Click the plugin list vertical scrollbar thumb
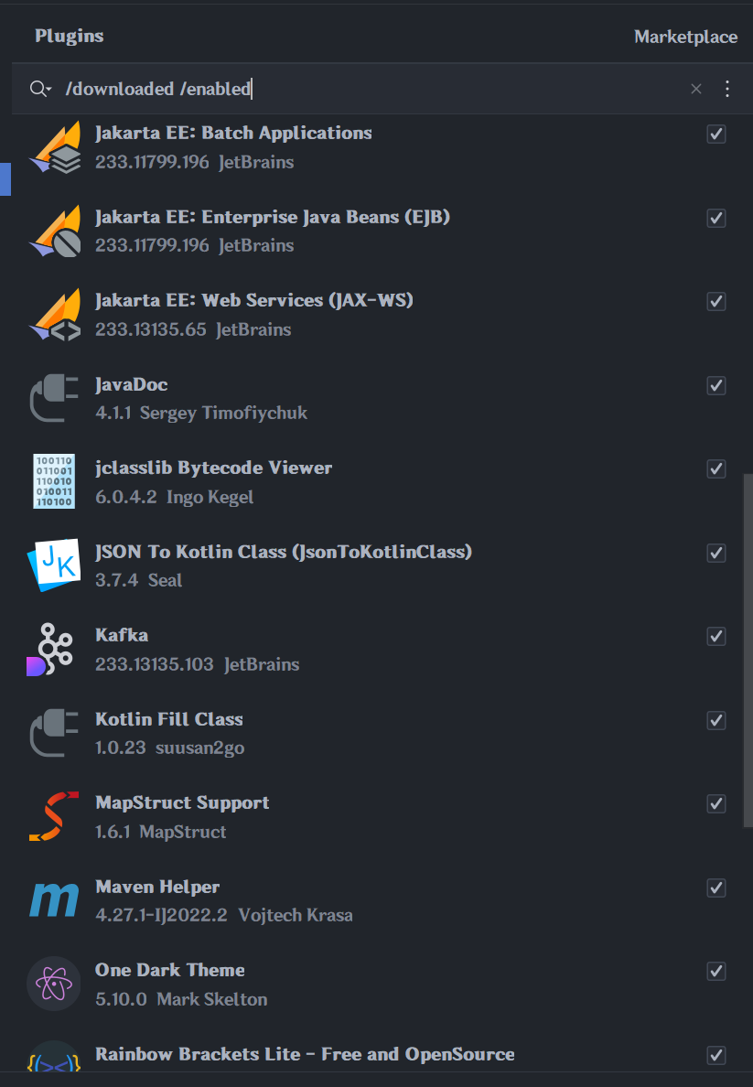This screenshot has height=1087, width=753. [x=748, y=651]
